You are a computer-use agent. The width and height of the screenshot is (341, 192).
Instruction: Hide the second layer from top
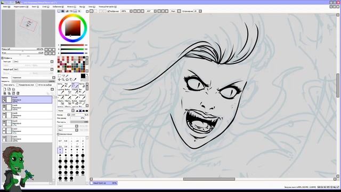tap(4, 106)
